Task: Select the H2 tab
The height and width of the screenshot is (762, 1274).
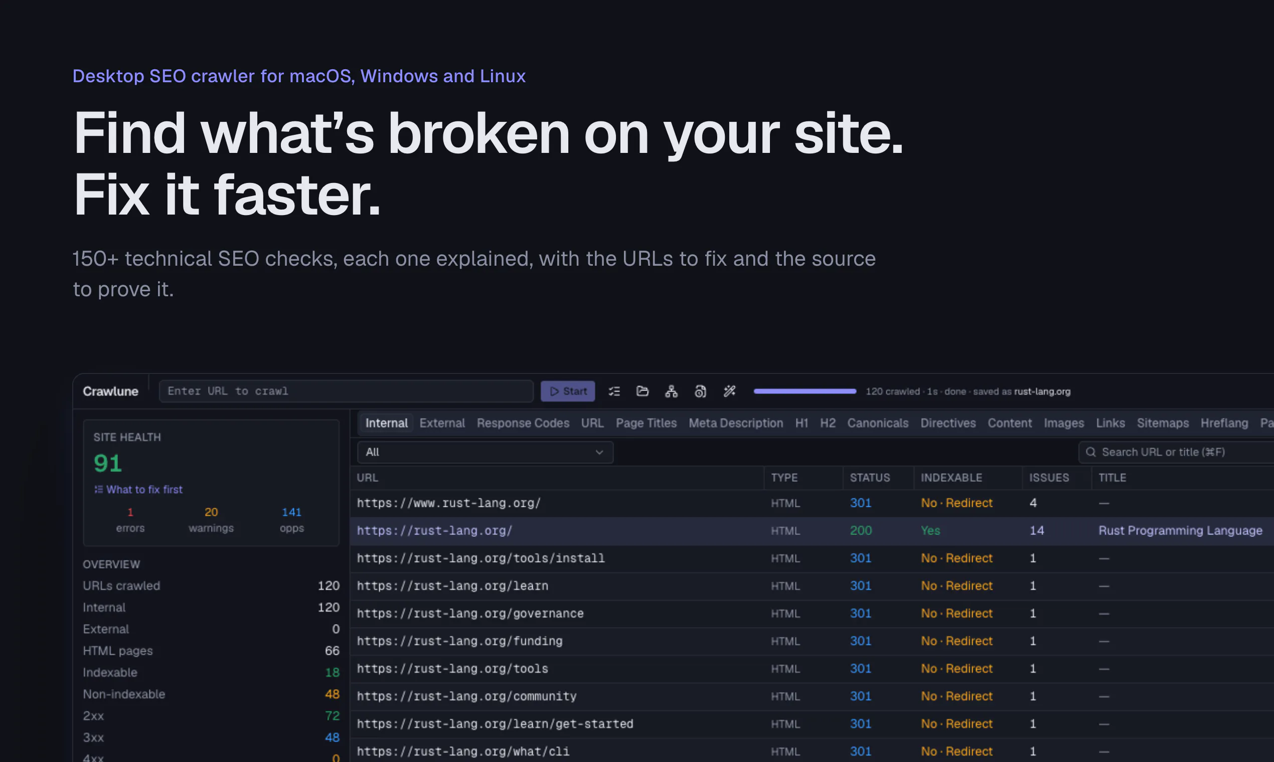Action: pos(828,423)
